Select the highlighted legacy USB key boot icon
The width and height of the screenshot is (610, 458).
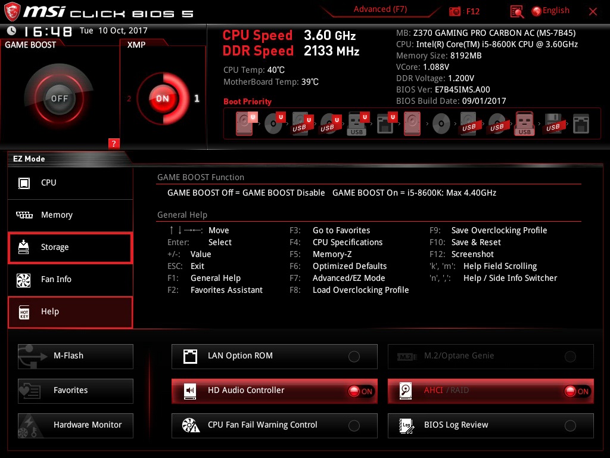pos(525,123)
